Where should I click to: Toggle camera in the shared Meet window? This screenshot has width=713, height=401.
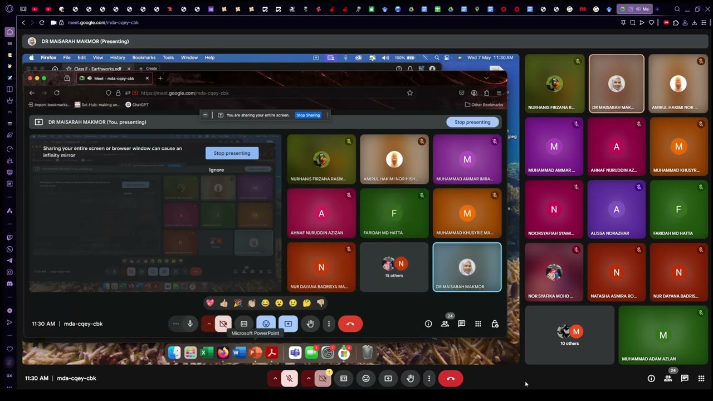(223, 324)
